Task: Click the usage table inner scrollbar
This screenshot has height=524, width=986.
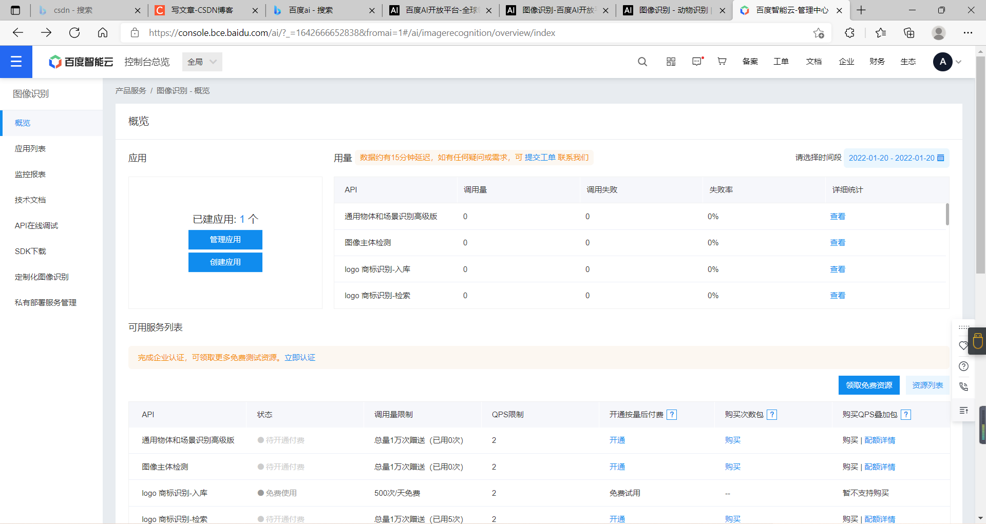Action: [x=947, y=214]
